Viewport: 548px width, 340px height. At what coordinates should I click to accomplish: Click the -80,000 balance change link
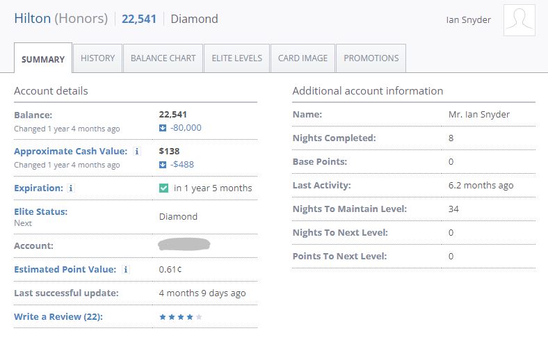pyautogui.click(x=186, y=127)
